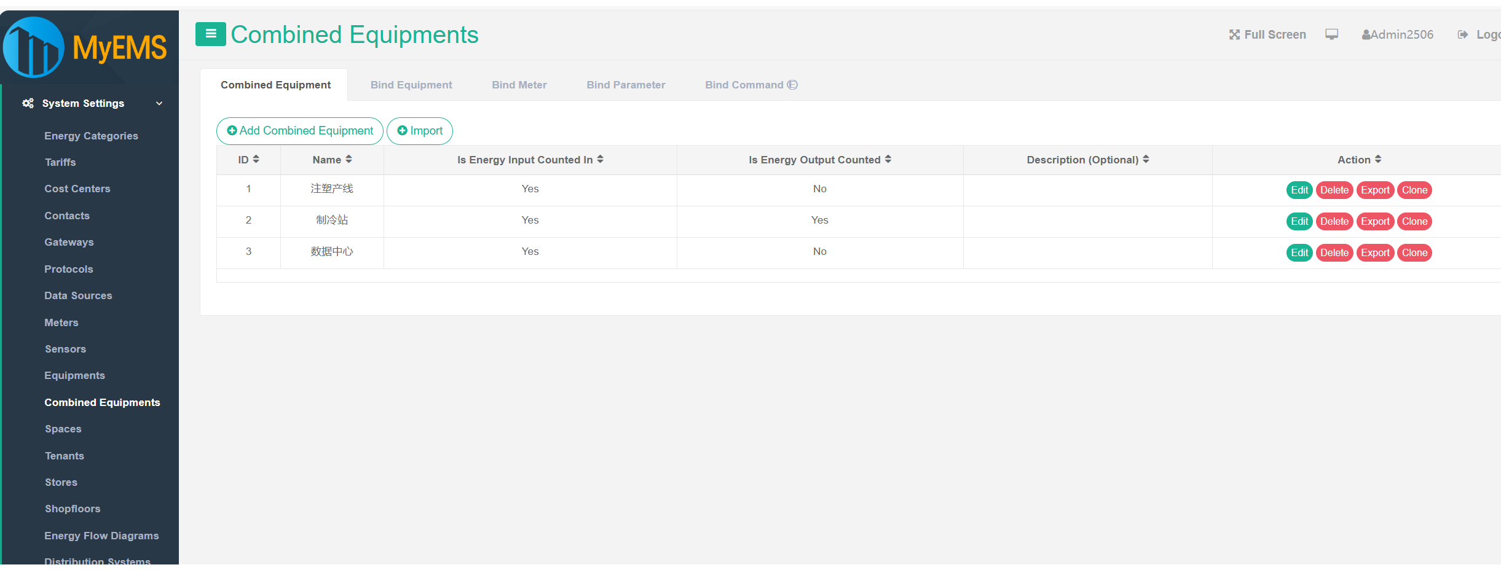Delete the 制冷站 combined equipment row
The image size is (1501, 570).
(x=1334, y=222)
